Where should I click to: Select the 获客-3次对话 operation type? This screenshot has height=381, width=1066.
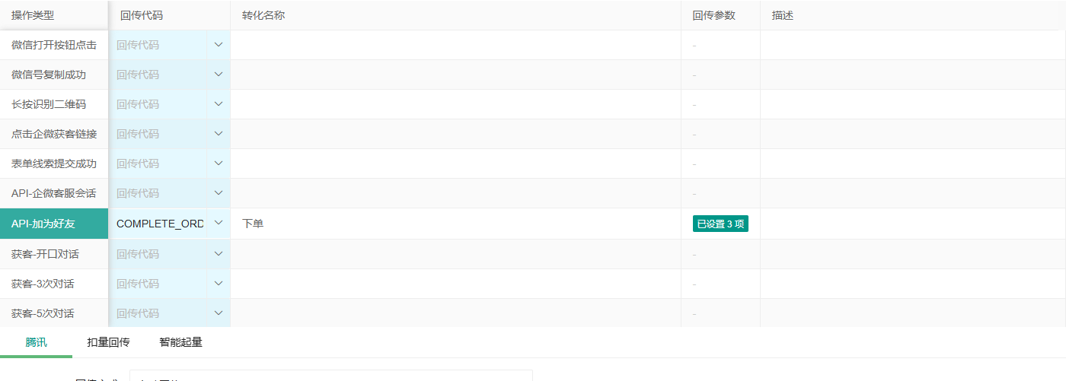click(54, 284)
